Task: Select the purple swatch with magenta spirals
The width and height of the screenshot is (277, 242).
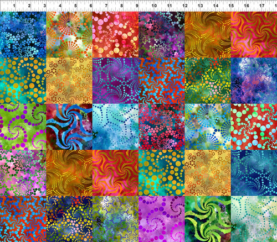Action: [x=162, y=219]
